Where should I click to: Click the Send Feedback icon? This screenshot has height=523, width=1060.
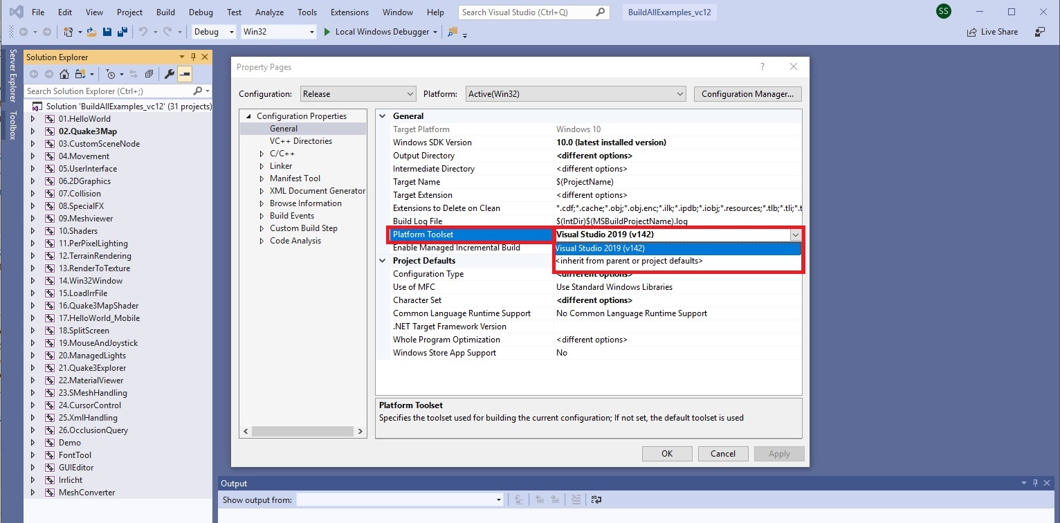pos(1040,32)
